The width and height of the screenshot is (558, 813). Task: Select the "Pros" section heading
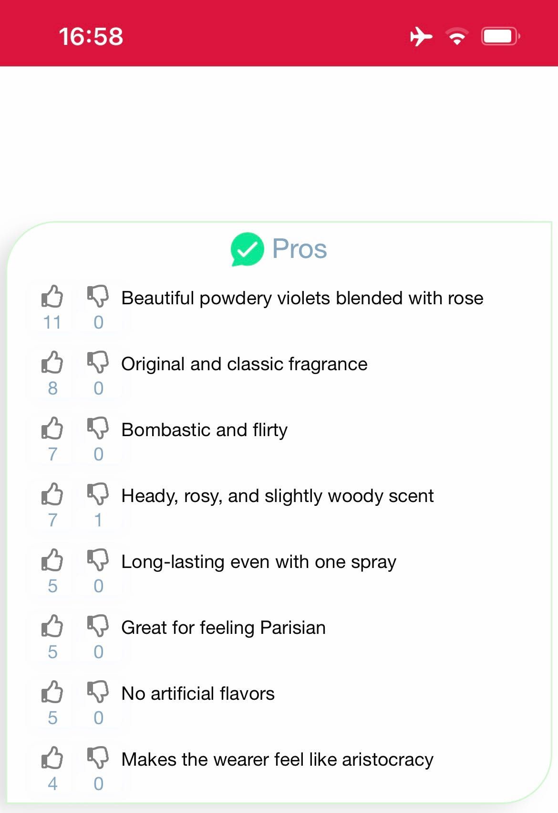pos(300,249)
